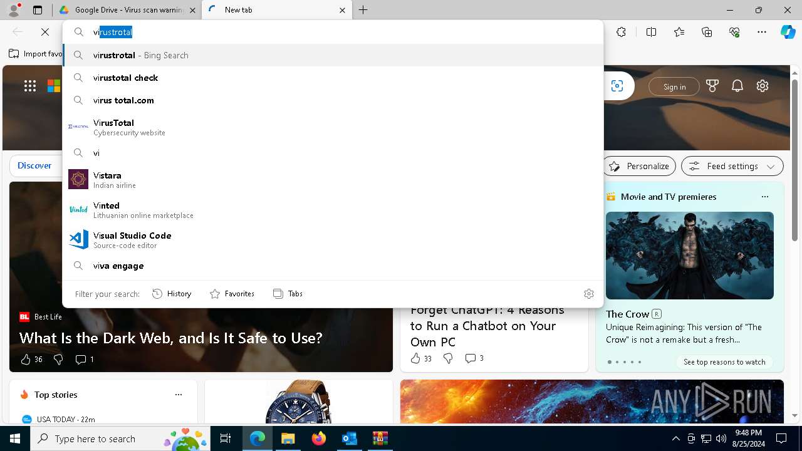The width and height of the screenshot is (802, 451).
Task: Open Windows Start menu
Action: tap(15, 438)
